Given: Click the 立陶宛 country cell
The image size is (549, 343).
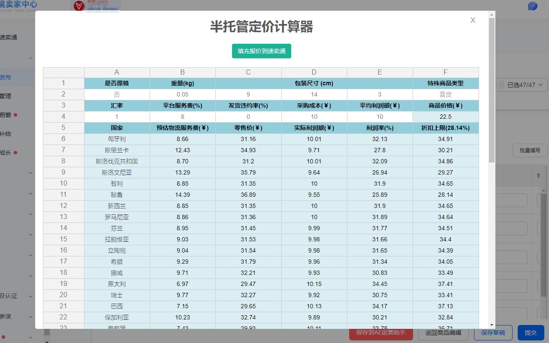Looking at the screenshot, I should [x=117, y=250].
